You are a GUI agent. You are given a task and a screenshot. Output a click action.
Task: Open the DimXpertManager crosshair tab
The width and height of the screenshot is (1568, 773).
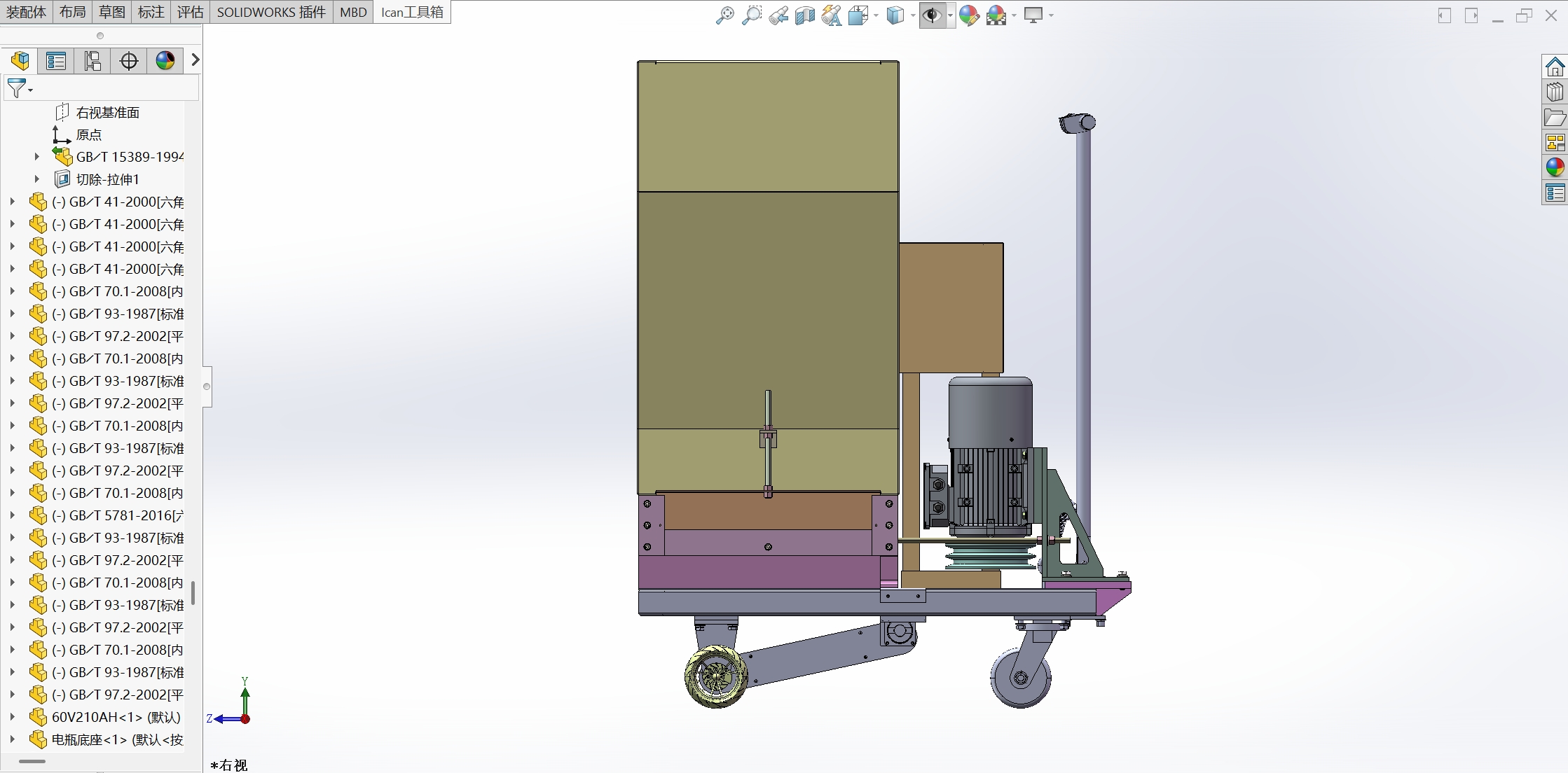(x=129, y=61)
